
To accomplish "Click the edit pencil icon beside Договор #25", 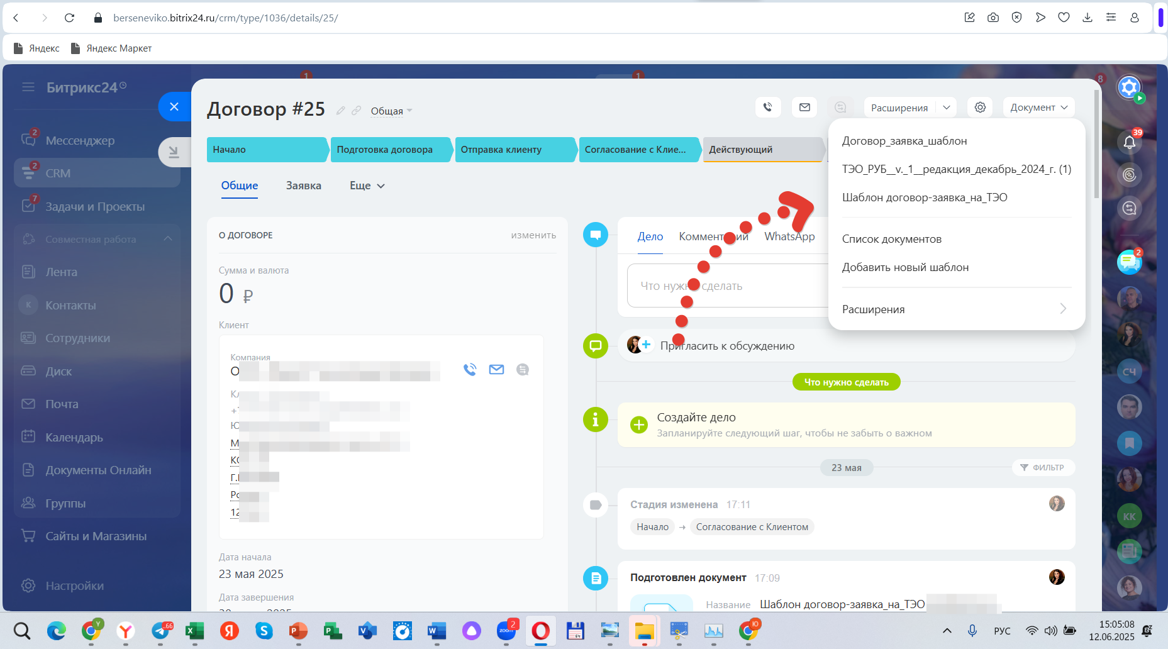I will 341,111.
